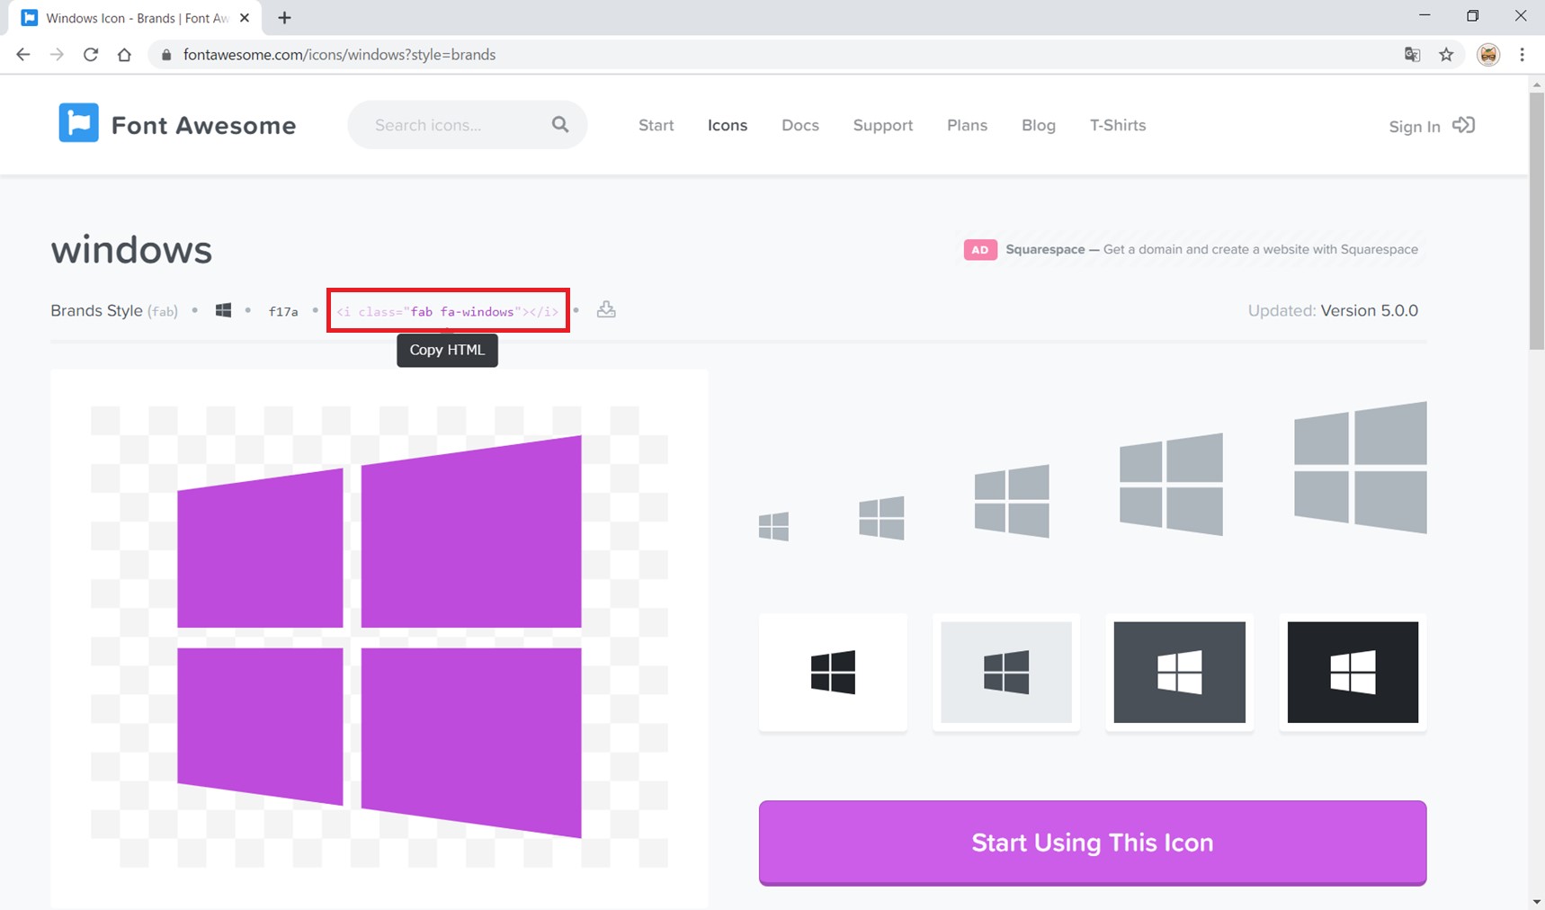1545x910 pixels.
Task: Click the 'windows' page heading
Action: click(131, 250)
